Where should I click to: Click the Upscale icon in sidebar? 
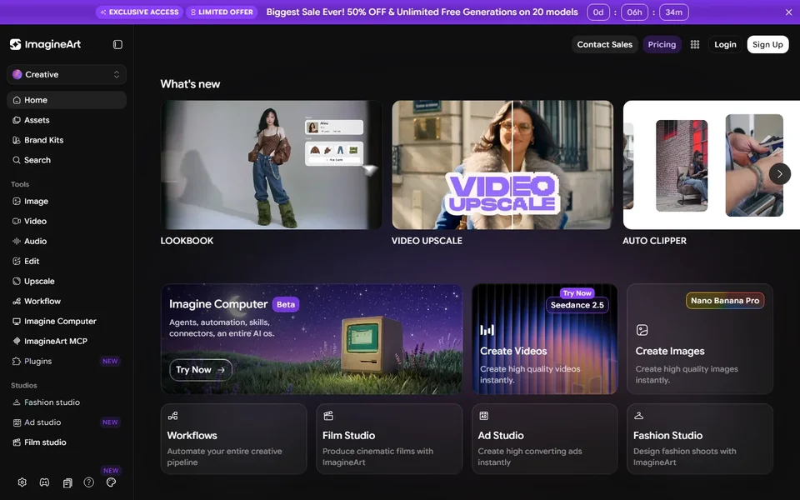pos(17,281)
